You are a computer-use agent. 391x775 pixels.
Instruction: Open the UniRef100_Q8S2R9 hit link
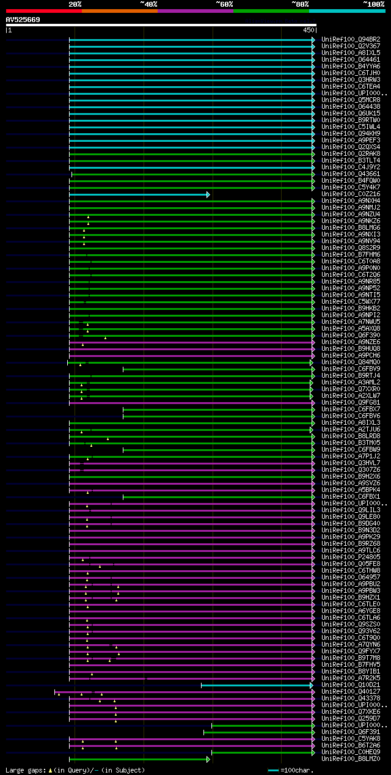tap(351, 248)
